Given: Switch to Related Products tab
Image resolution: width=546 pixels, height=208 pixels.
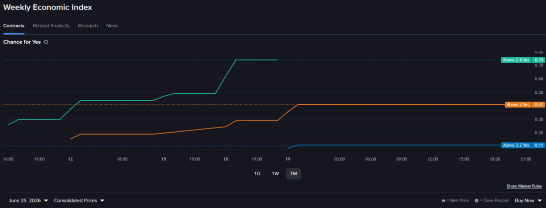Looking at the screenshot, I should (x=51, y=26).
